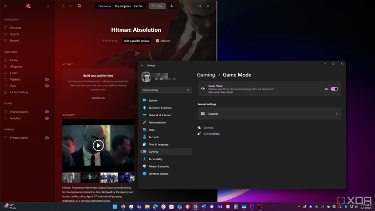Open the weather widget on taskbar

tap(10, 207)
